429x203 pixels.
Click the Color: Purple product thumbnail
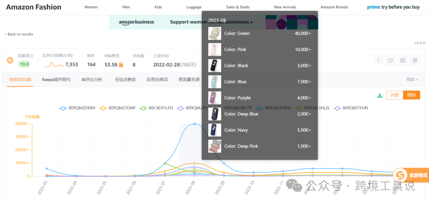coord(214,98)
